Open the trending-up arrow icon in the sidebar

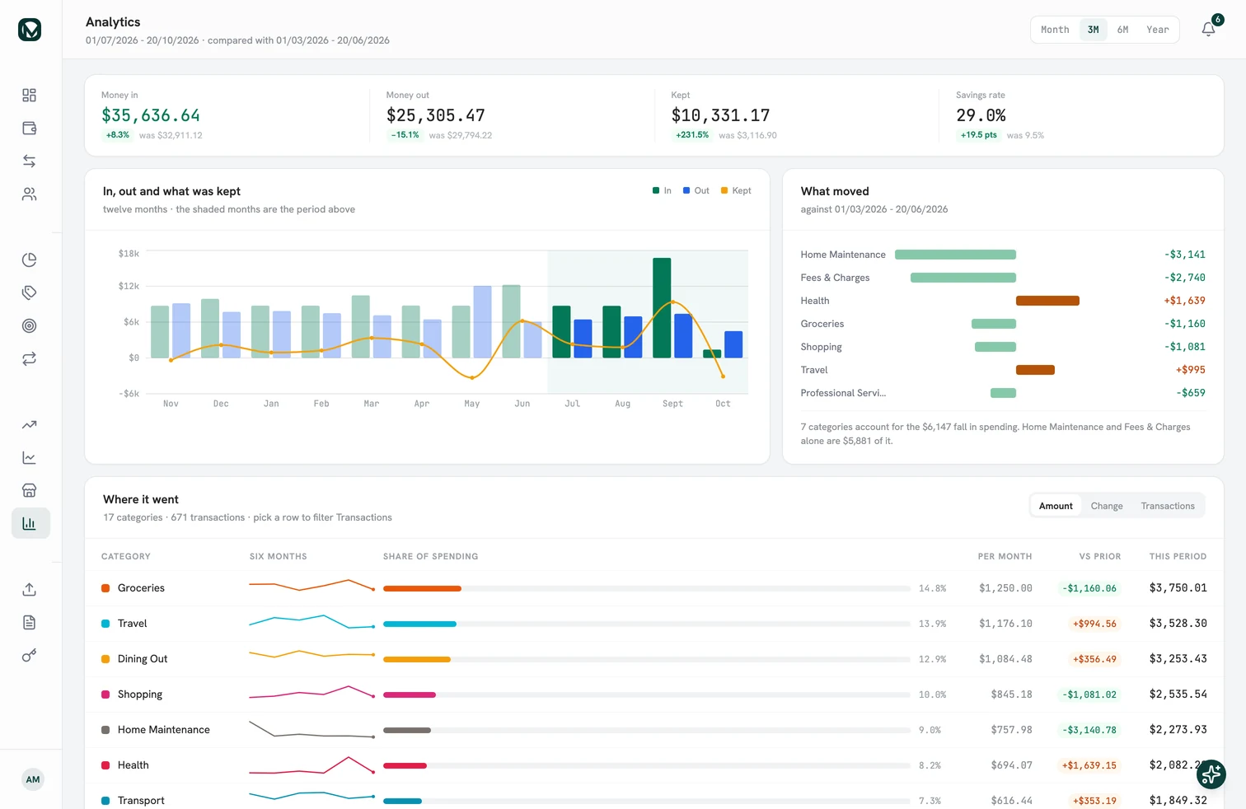[x=30, y=425]
